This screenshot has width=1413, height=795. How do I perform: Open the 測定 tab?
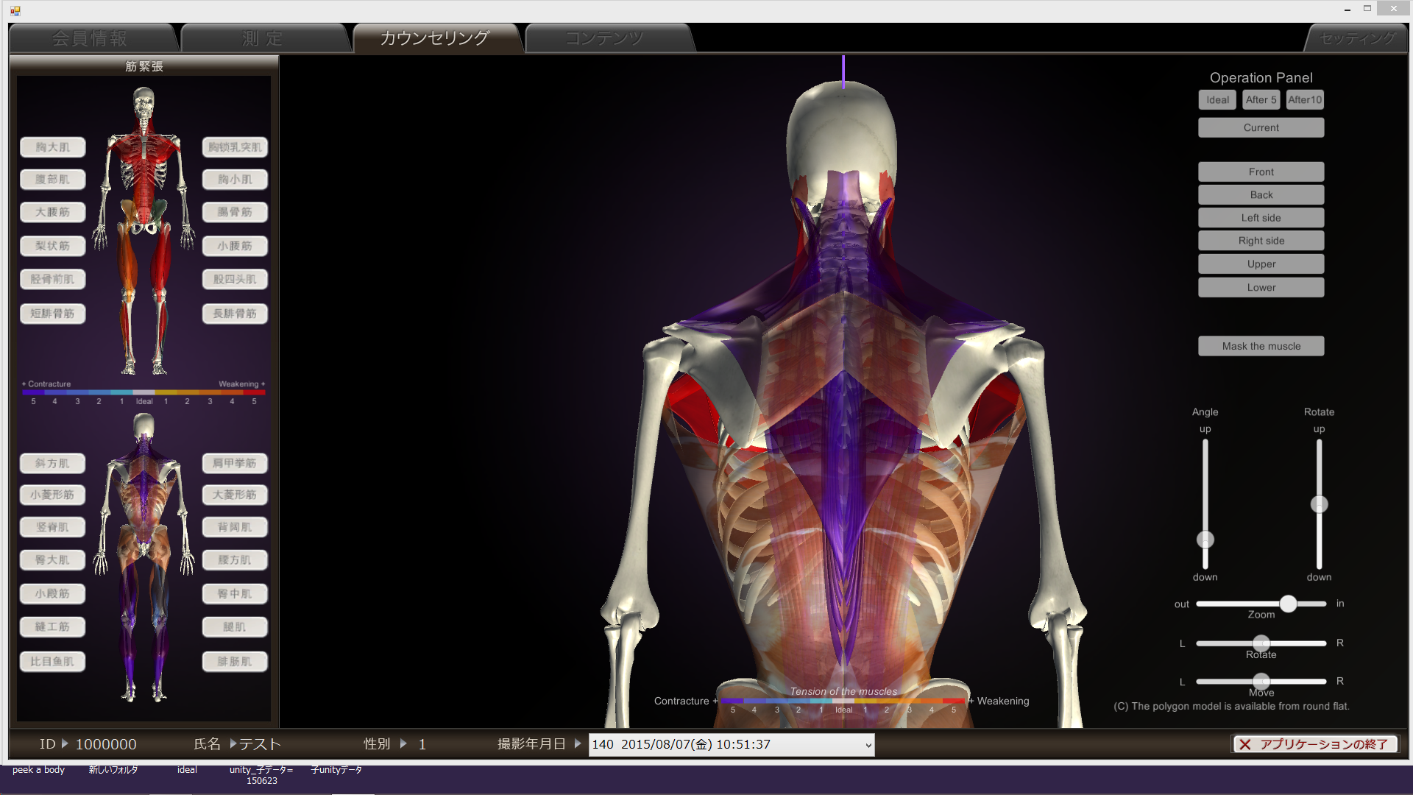point(263,38)
